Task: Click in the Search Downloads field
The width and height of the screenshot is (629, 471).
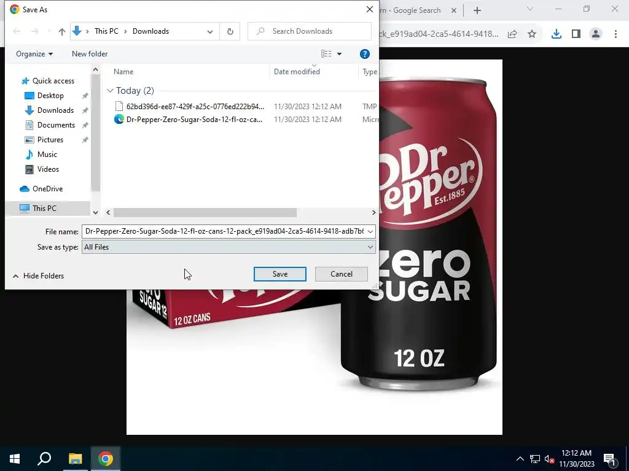Action: coord(310,31)
